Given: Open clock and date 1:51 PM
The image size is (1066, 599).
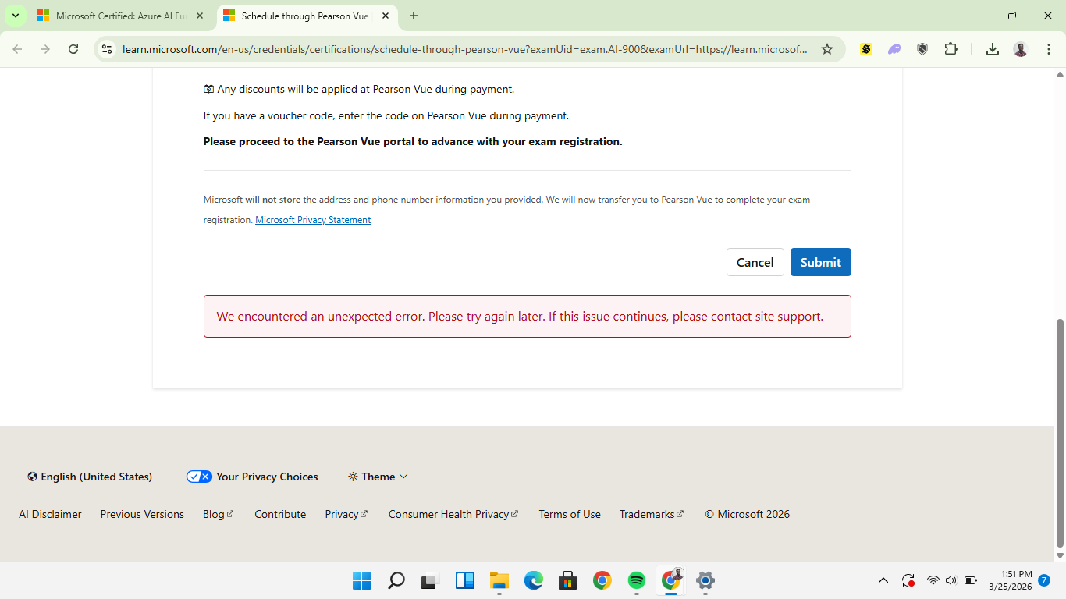Looking at the screenshot, I should click(x=1010, y=580).
